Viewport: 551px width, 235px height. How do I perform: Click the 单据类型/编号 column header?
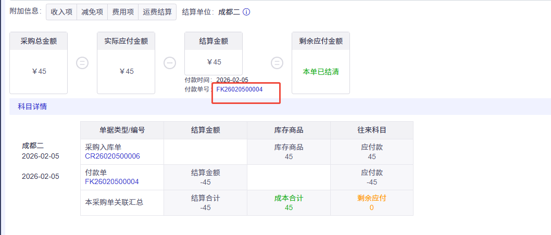click(122, 130)
